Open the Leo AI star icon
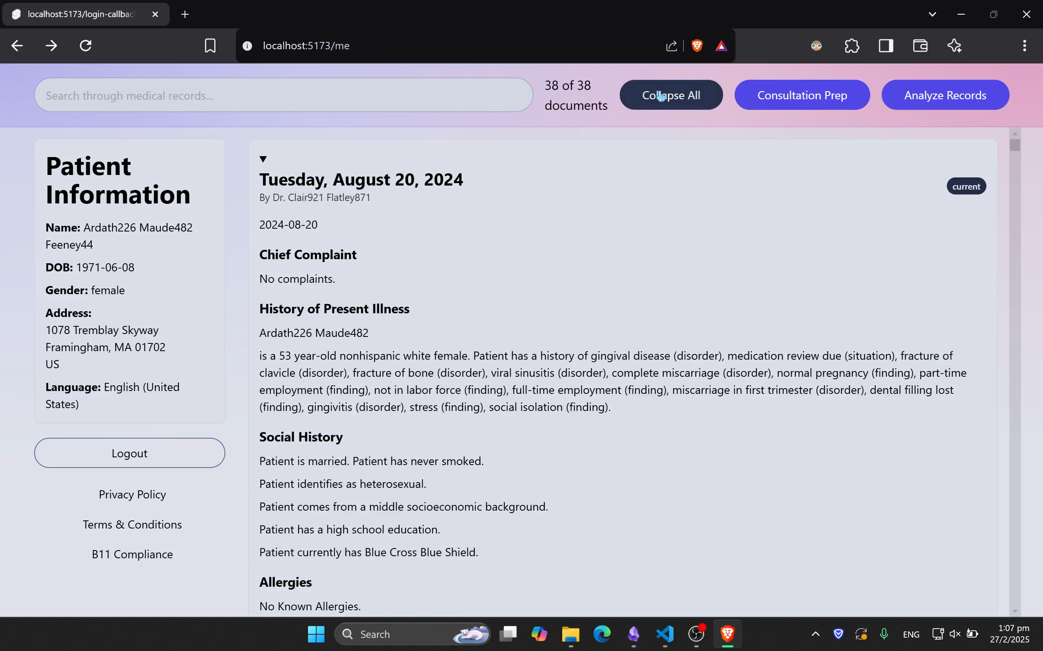This screenshot has height=651, width=1043. (x=955, y=46)
